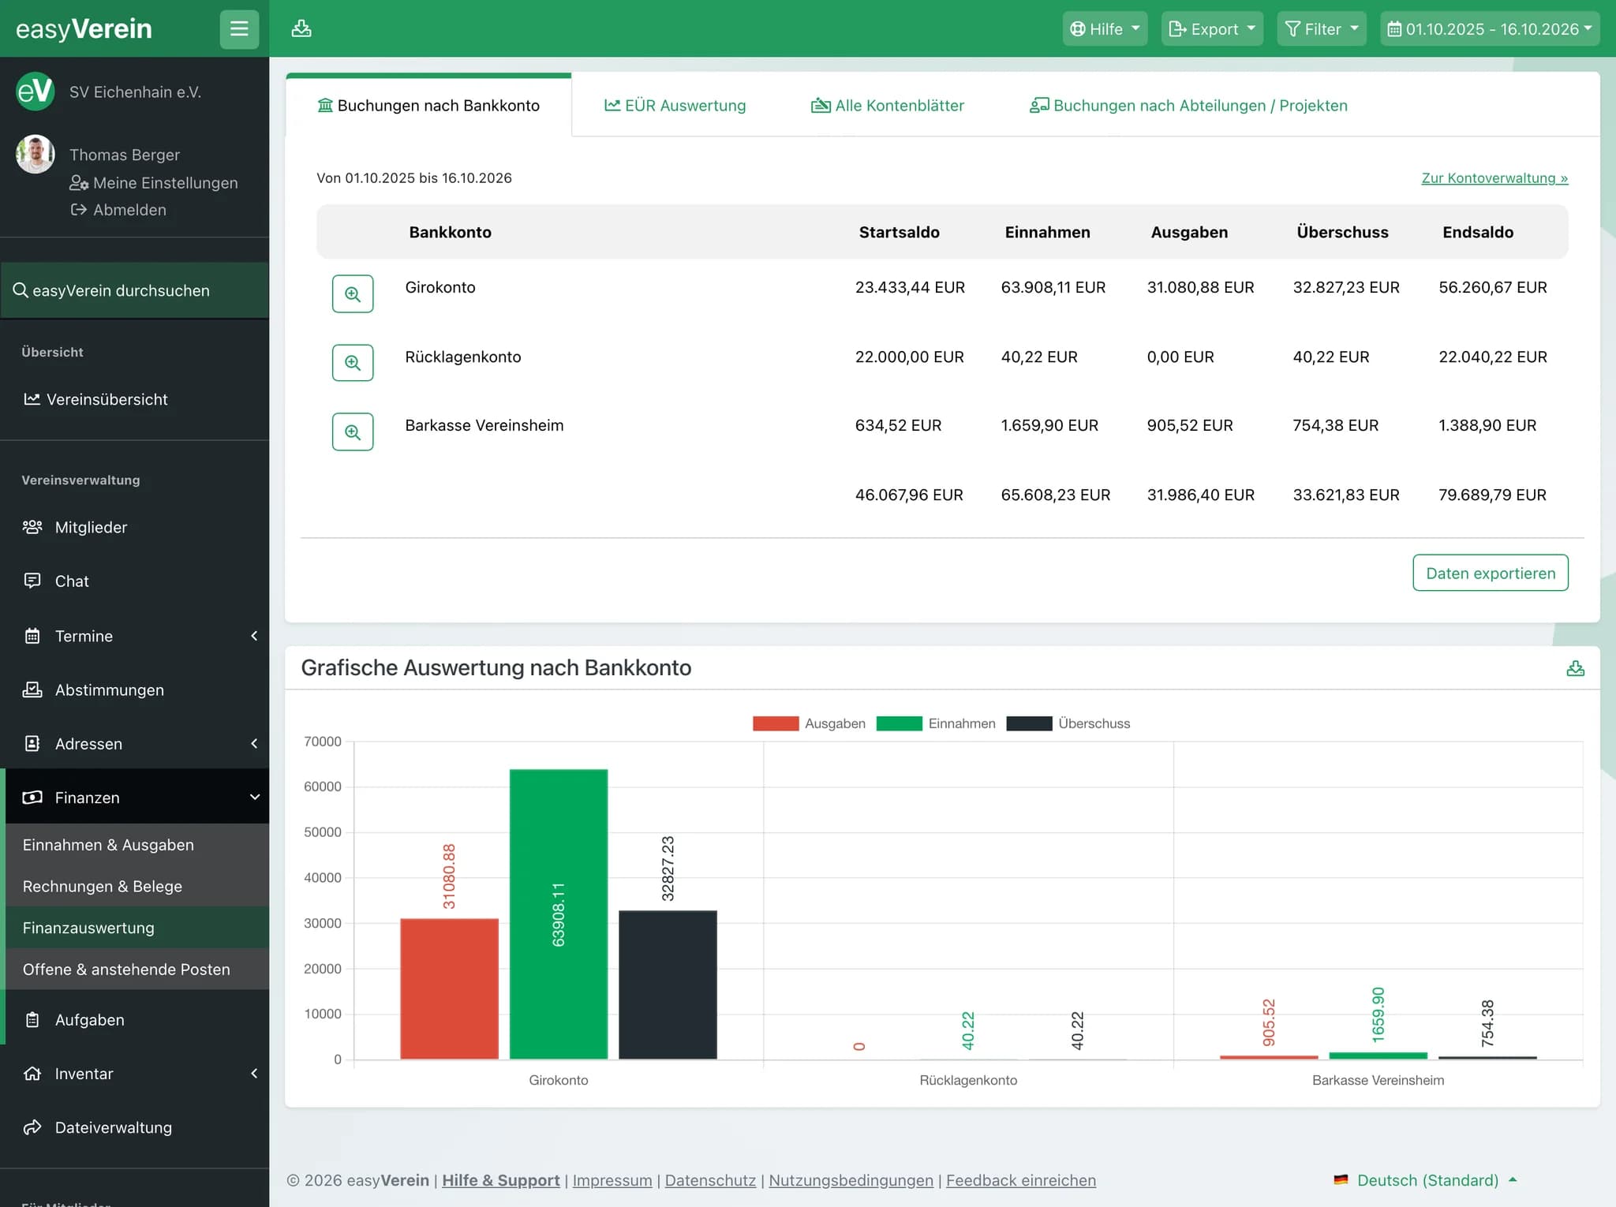Click the download icon in the top bar

coord(301,29)
